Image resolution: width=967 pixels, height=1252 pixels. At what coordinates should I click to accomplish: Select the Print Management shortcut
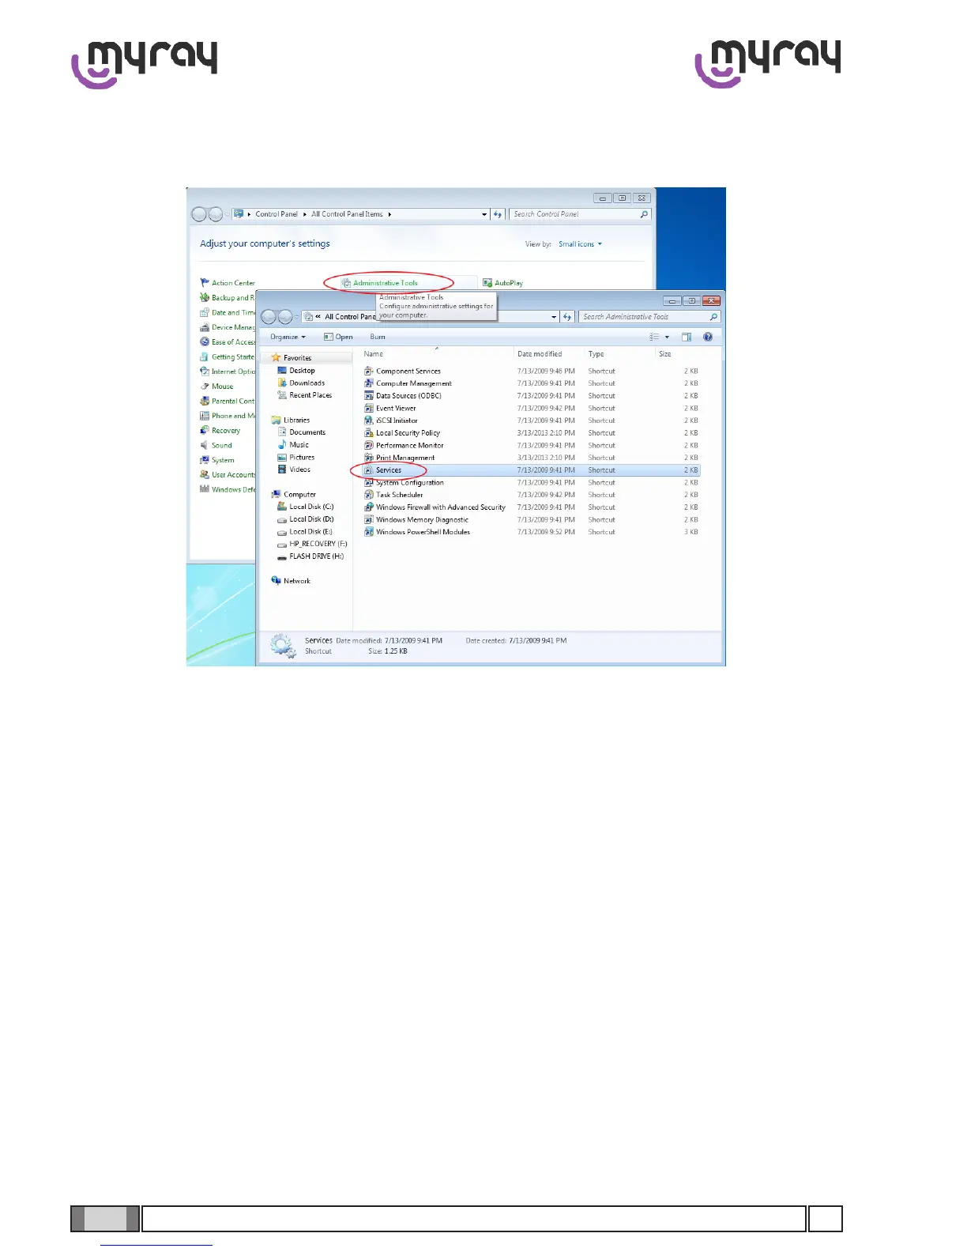click(x=399, y=458)
